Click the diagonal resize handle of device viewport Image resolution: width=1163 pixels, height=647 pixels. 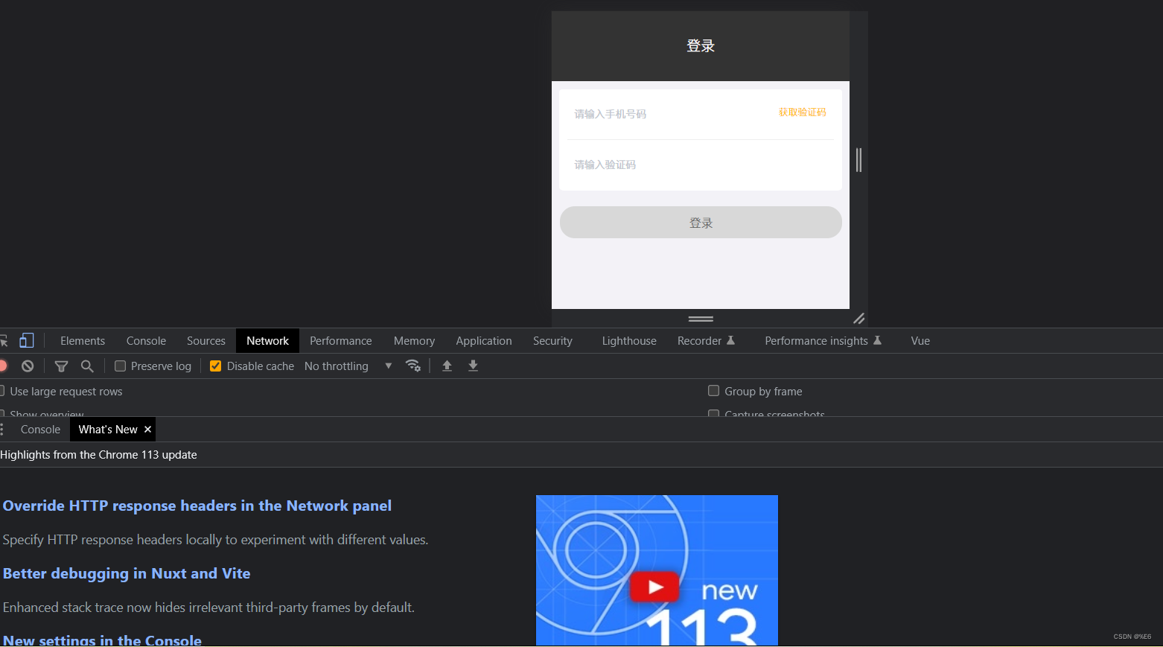tap(858, 319)
